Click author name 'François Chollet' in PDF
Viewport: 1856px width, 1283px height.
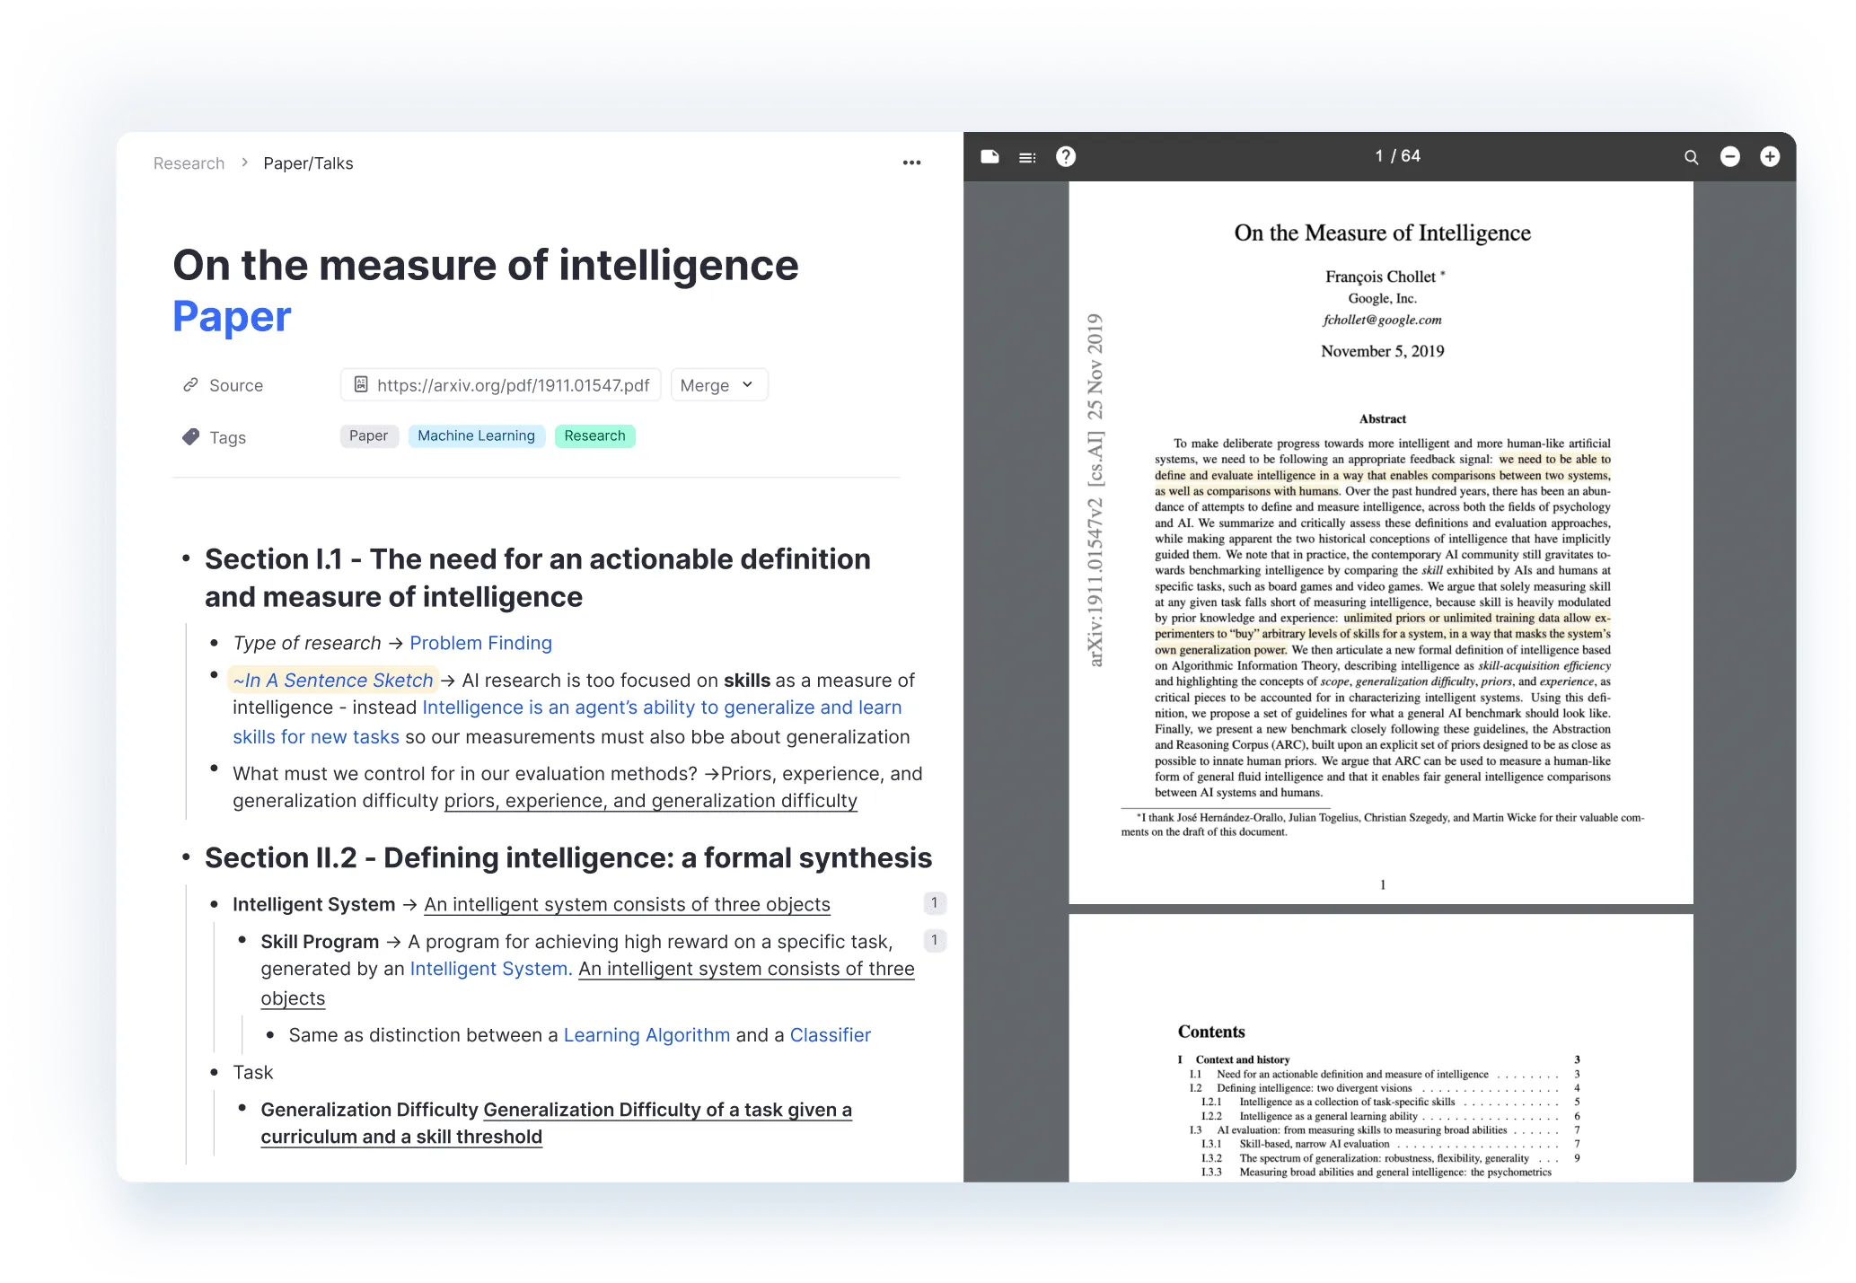[x=1380, y=277]
